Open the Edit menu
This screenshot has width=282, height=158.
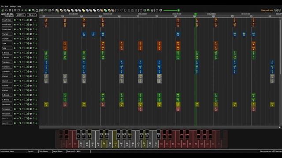7,7
